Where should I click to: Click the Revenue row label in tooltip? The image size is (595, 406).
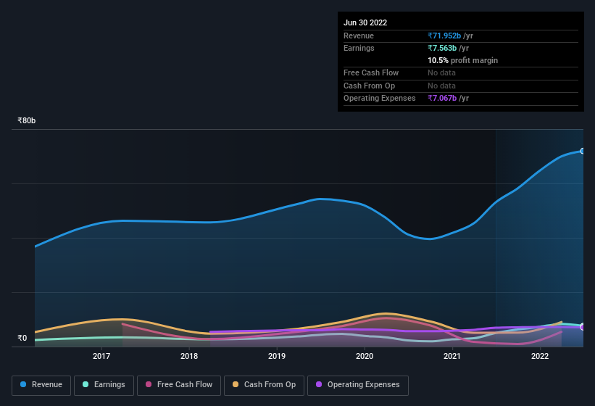358,36
